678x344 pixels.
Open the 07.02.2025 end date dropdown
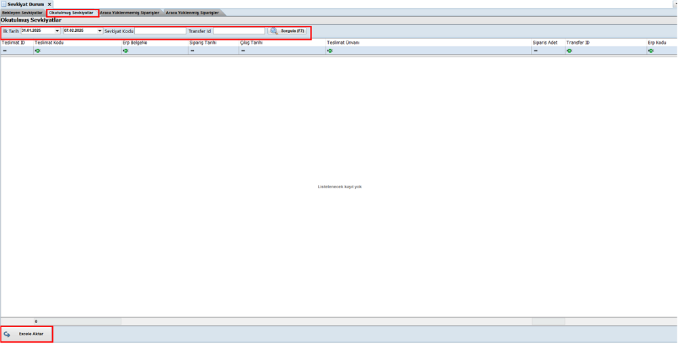[x=100, y=31]
